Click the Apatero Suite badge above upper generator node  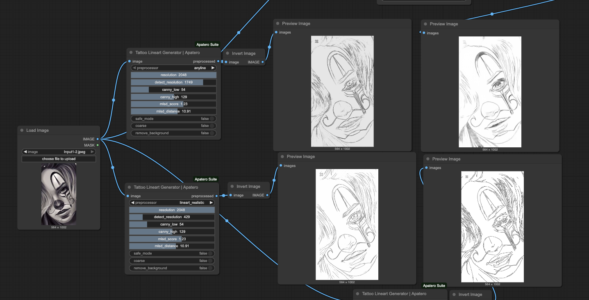[x=207, y=45]
